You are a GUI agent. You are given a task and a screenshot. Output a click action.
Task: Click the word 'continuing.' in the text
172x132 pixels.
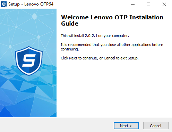coord(70,49)
